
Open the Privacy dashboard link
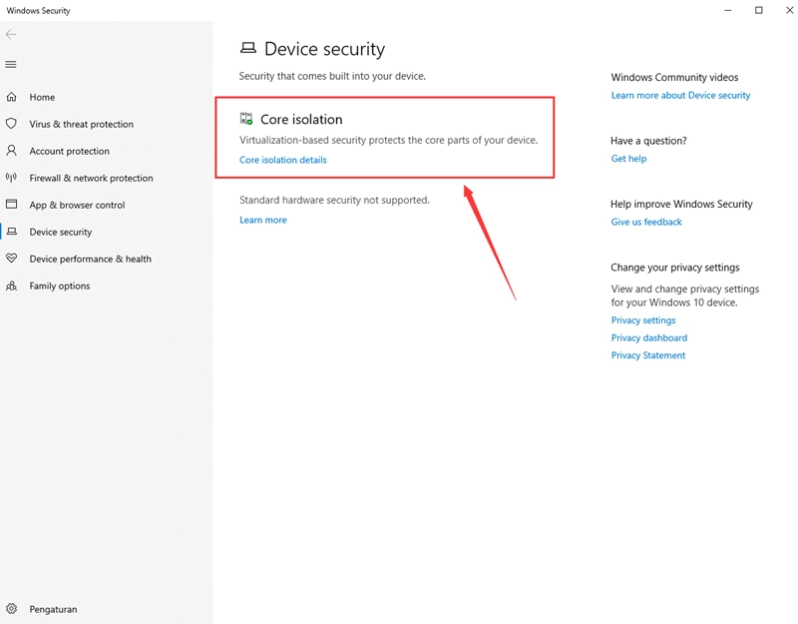coord(649,337)
